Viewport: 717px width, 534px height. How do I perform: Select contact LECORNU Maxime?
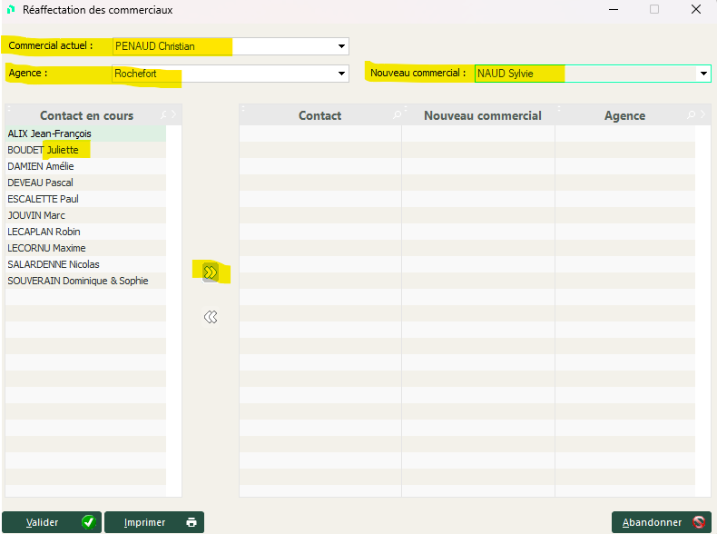(85, 248)
